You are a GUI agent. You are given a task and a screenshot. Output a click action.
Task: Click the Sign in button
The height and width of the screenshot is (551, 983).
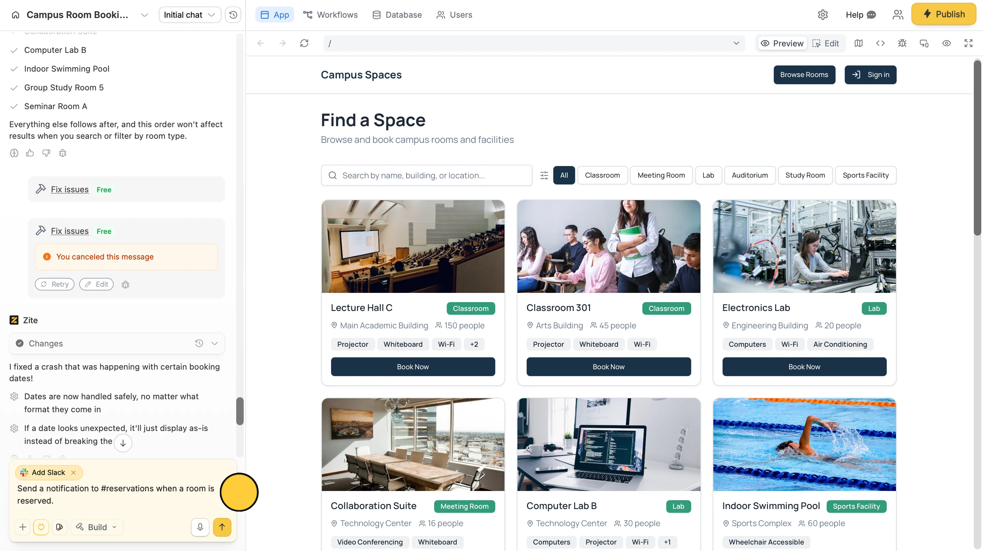[870, 75]
